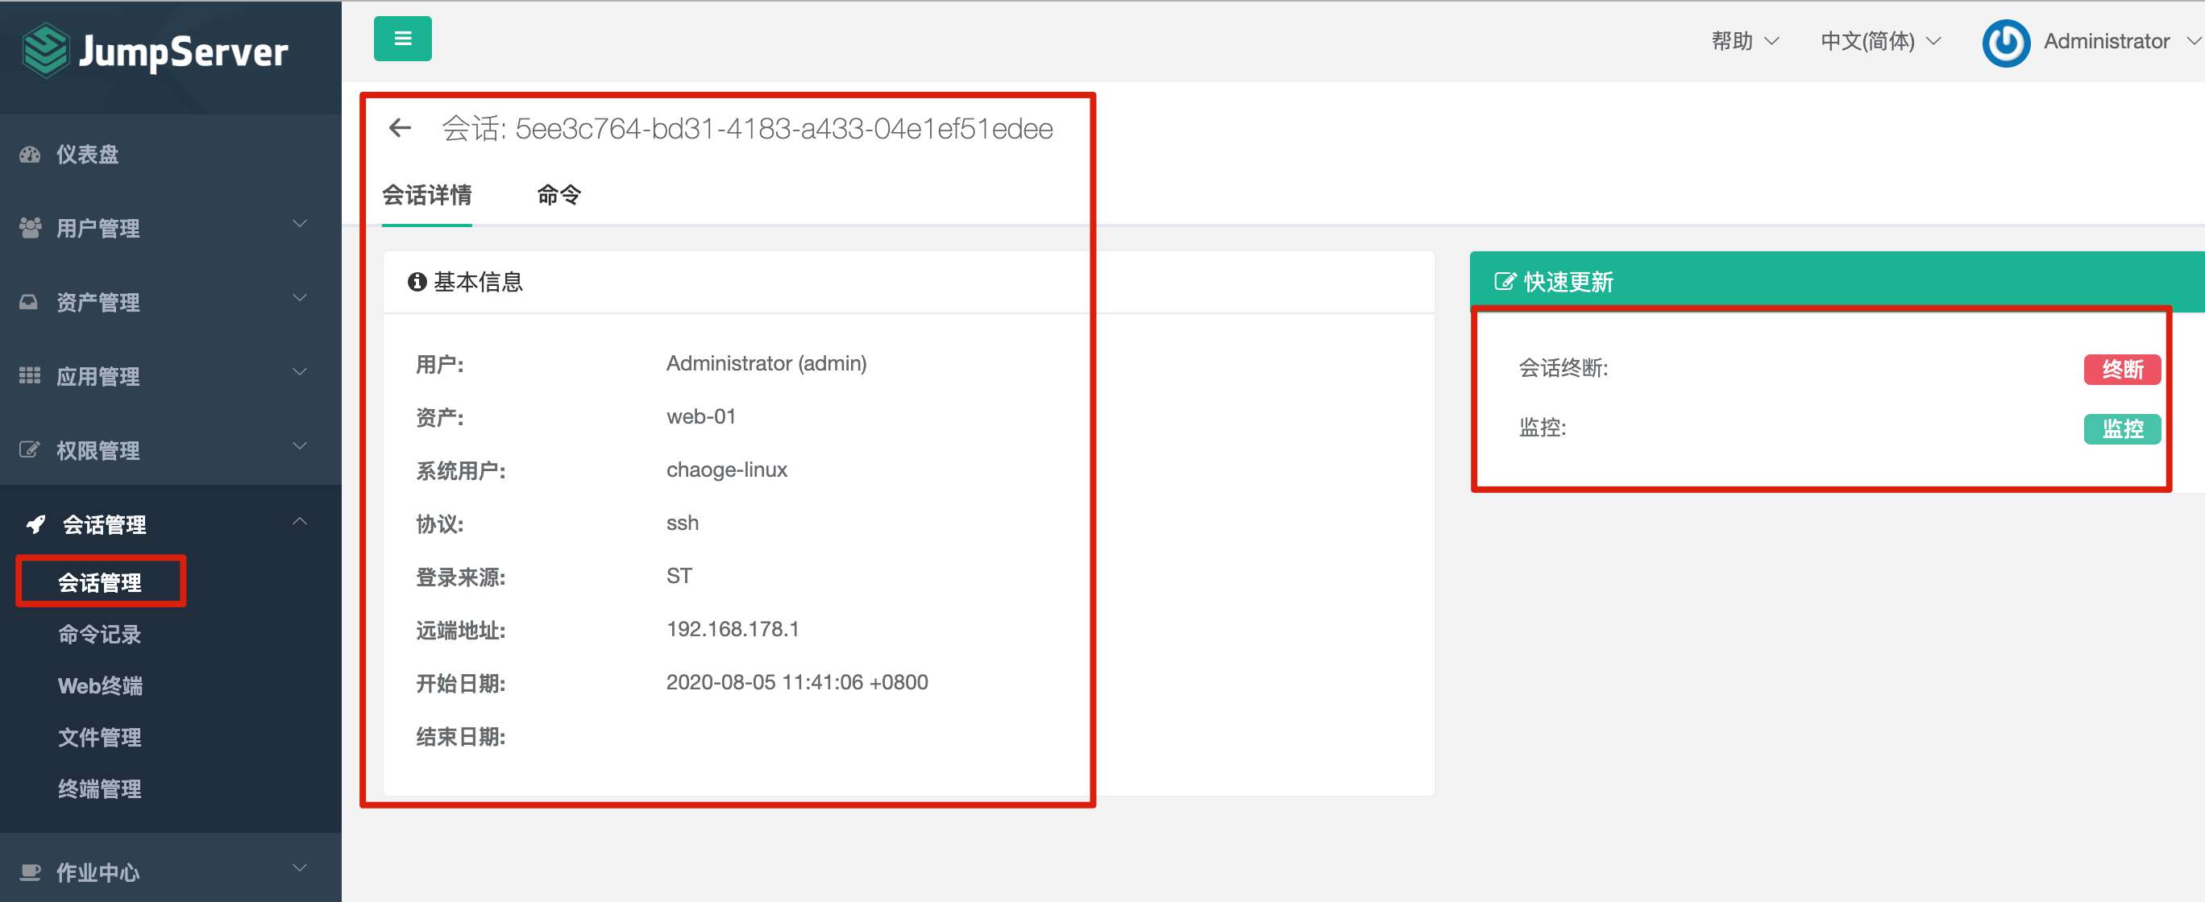Expand the 作业中心 menu chevron
This screenshot has width=2205, height=902.
(x=300, y=869)
